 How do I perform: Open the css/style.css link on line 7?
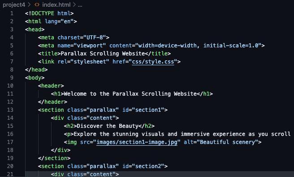[x=153, y=62]
